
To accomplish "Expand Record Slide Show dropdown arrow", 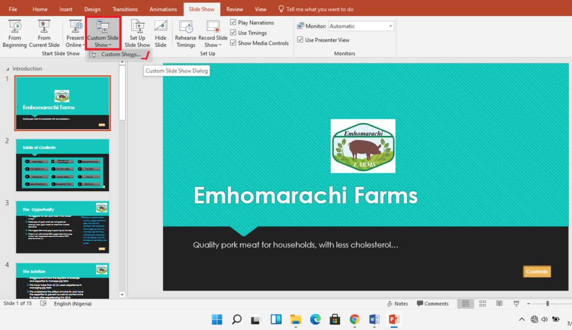I will pos(220,45).
